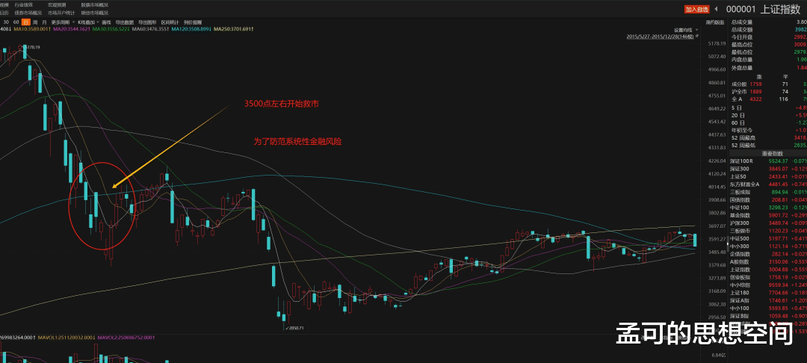Click the MA60:3476.355 indicator label
Screen dimensions: 807x363
152,29
